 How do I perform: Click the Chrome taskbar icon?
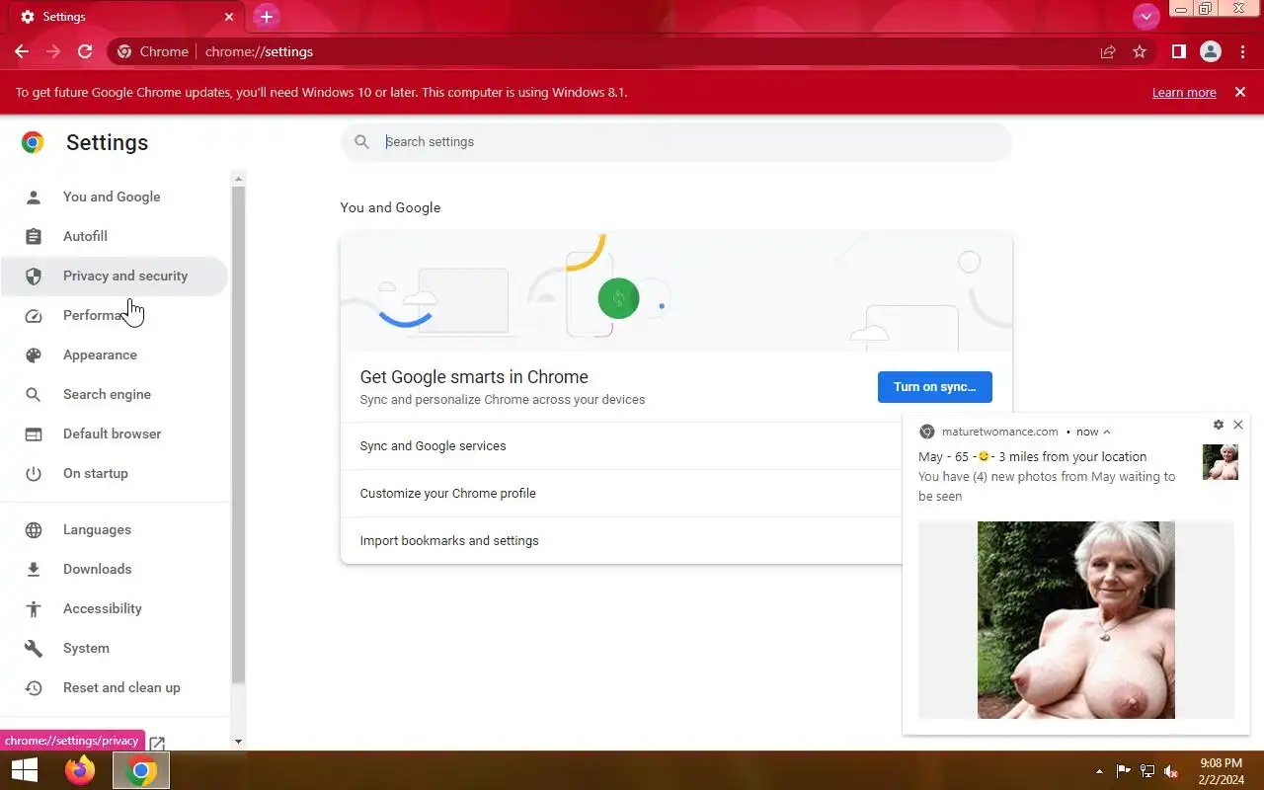click(141, 770)
